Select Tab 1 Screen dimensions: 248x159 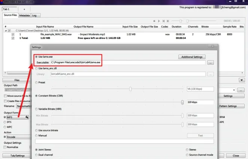pos(9,9)
